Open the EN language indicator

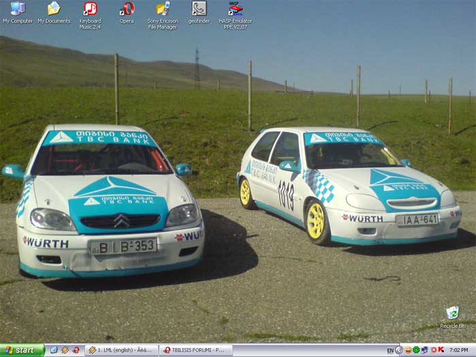click(x=390, y=350)
